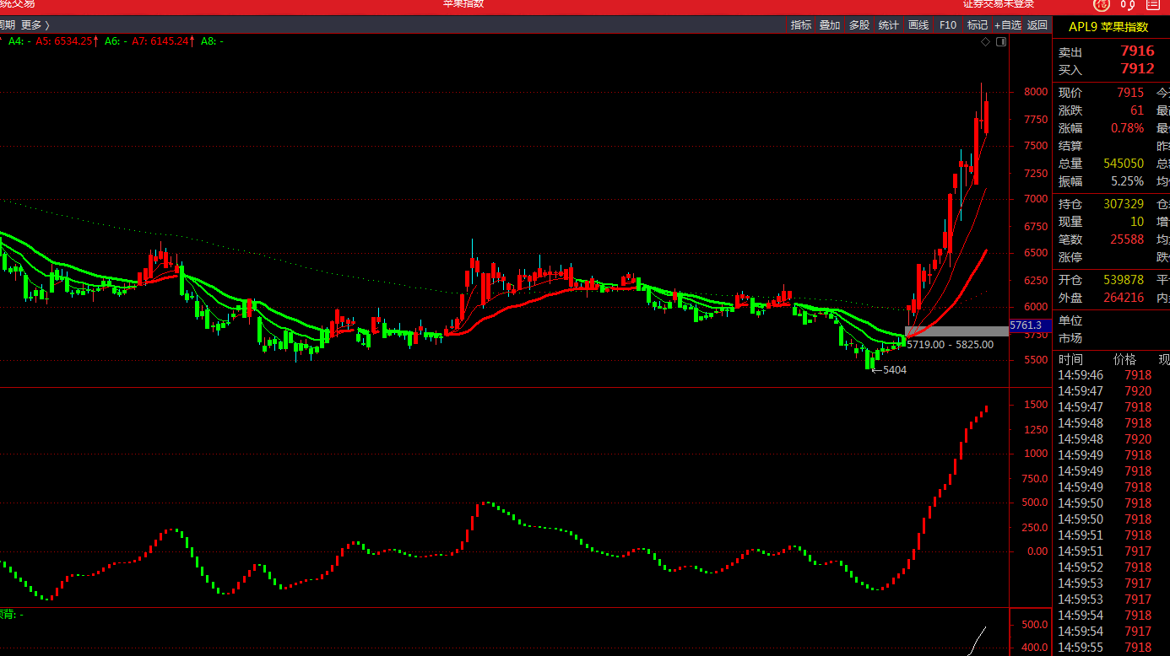
Task: Click the 价格 column header in tick list
Action: click(1125, 359)
